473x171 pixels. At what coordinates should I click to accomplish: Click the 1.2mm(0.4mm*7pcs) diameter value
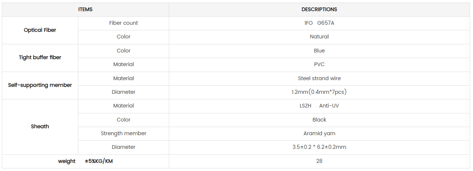click(319, 92)
